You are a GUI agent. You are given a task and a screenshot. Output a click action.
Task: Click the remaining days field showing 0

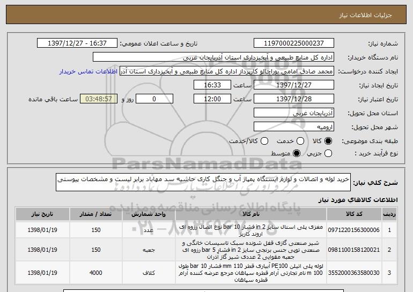coord(154,99)
